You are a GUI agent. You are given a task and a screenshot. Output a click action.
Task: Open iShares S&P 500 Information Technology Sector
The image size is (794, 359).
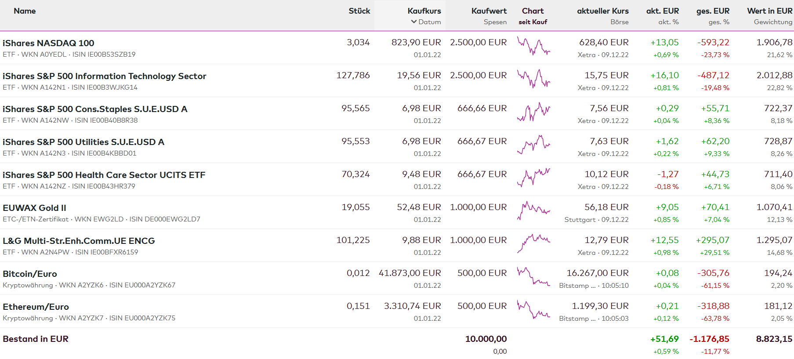click(x=104, y=76)
